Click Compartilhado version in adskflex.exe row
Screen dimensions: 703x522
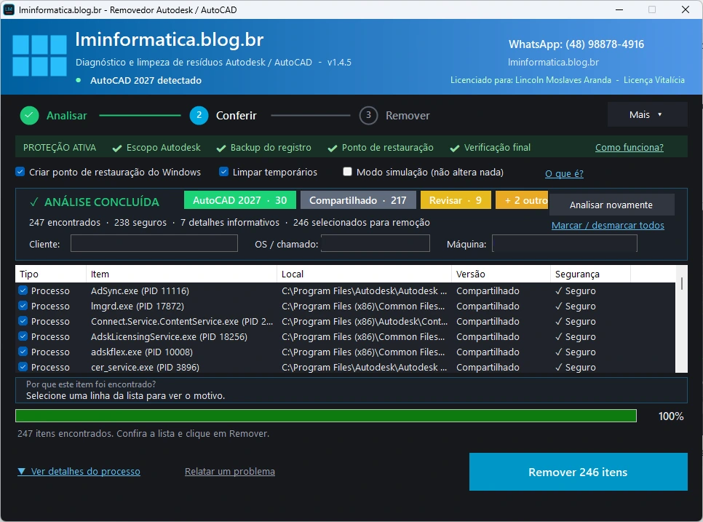pos(488,352)
